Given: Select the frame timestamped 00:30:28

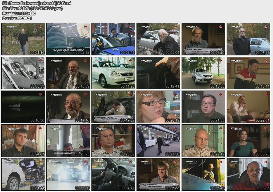Looking at the screenshot, I should 248,141.
